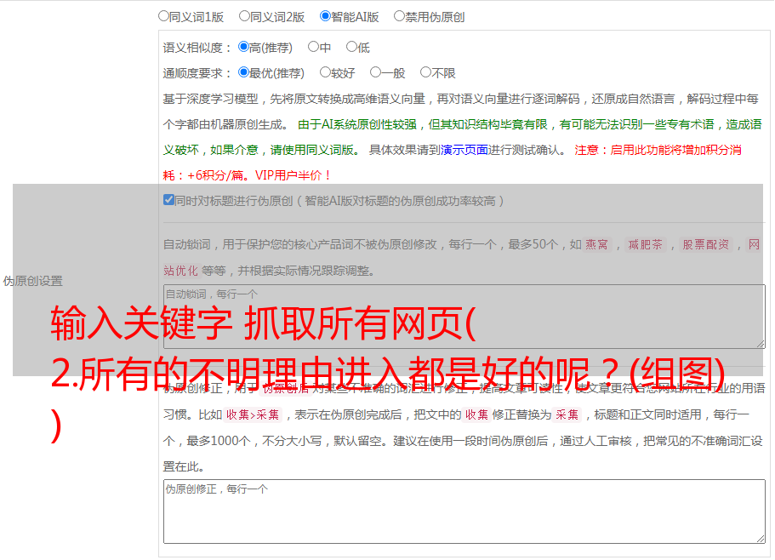Set 通顺度要求 to 不限

point(425,72)
